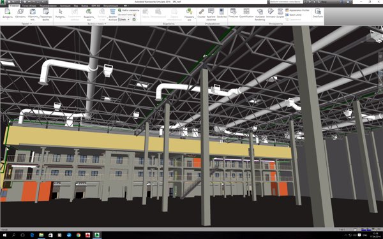Screen dimensions: 383x239
Task: Open Windows Start menu
Action: (x=4, y=235)
